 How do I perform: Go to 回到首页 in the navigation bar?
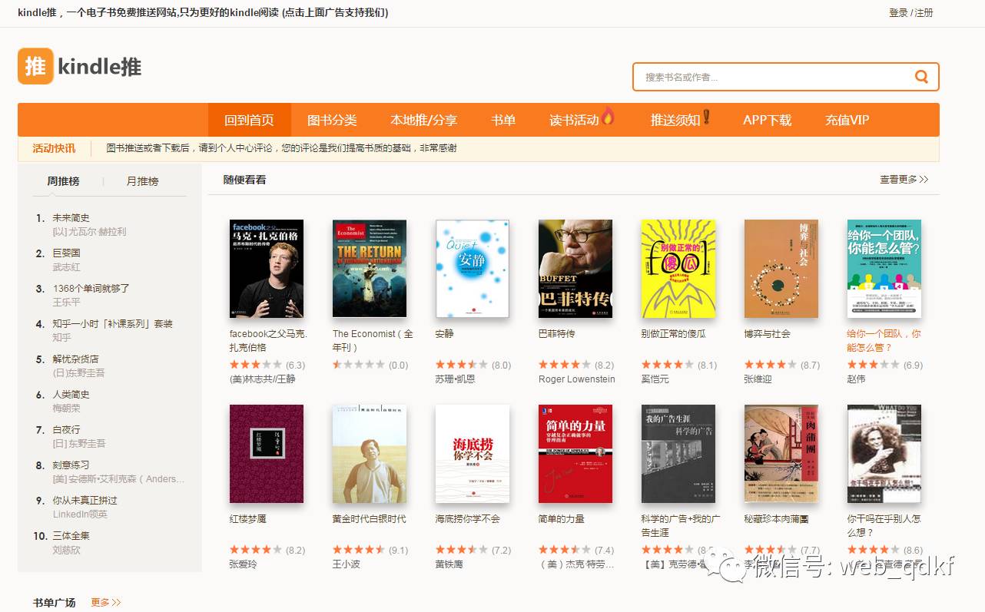tap(249, 120)
